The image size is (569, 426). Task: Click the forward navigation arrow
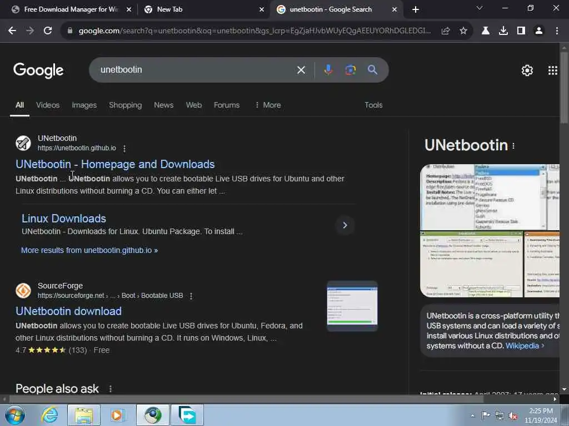[30, 31]
